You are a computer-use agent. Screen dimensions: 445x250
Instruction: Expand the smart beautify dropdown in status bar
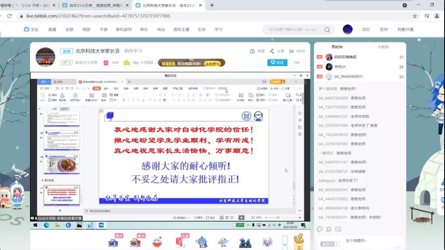[188, 217]
